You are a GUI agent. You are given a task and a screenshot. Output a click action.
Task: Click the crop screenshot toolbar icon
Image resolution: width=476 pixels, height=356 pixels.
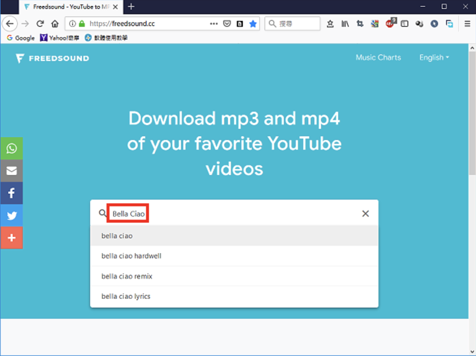[x=360, y=24]
